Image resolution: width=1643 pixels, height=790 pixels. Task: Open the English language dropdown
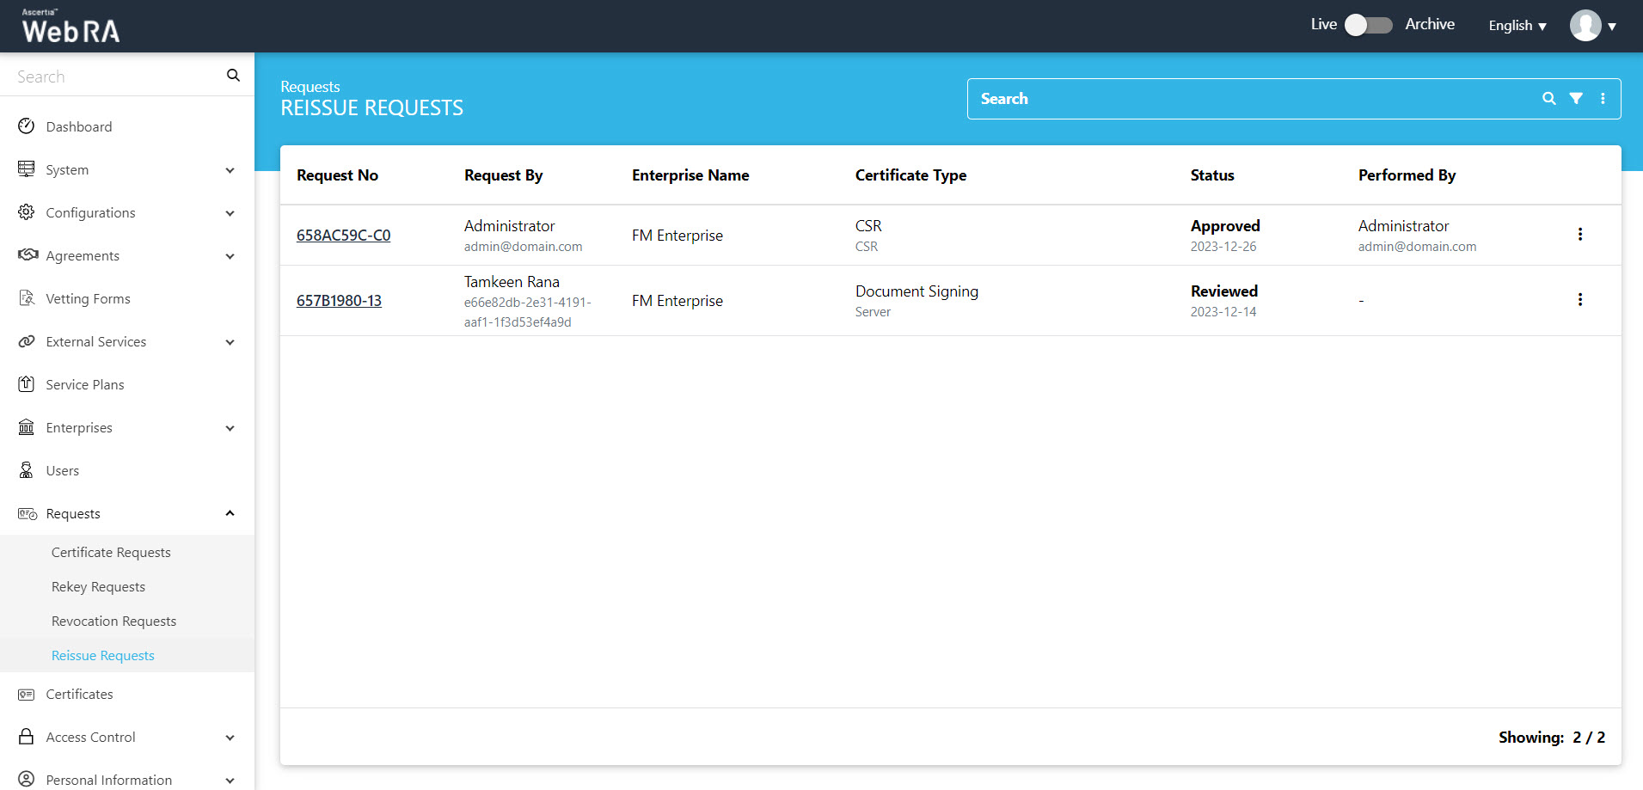[1517, 26]
